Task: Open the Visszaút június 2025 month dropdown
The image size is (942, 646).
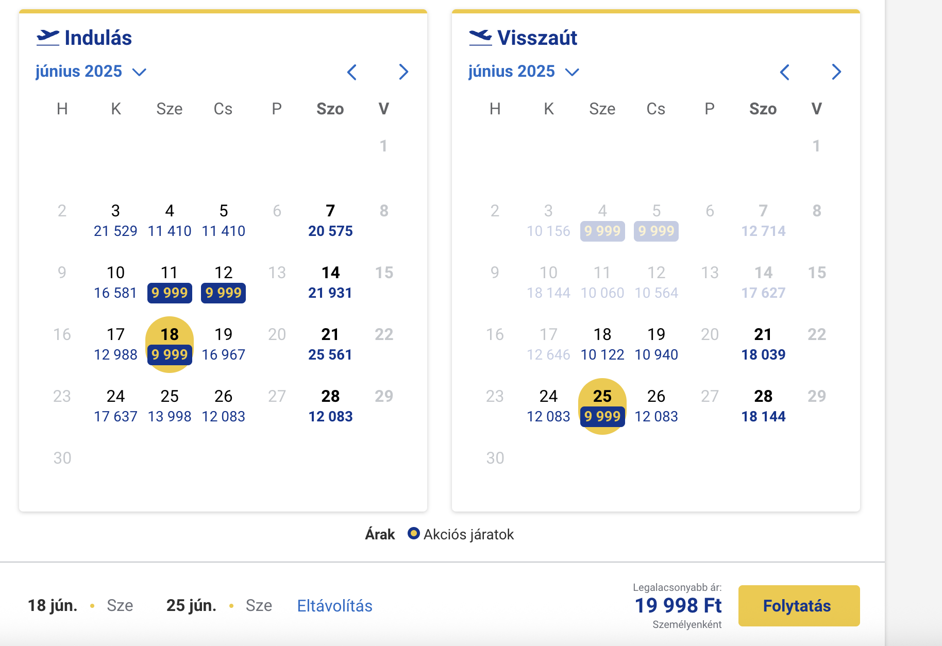Action: click(524, 71)
